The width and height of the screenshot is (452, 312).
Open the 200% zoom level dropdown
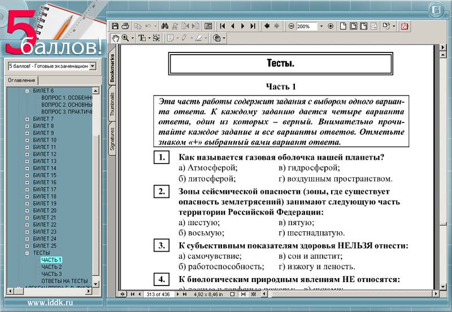321,26
